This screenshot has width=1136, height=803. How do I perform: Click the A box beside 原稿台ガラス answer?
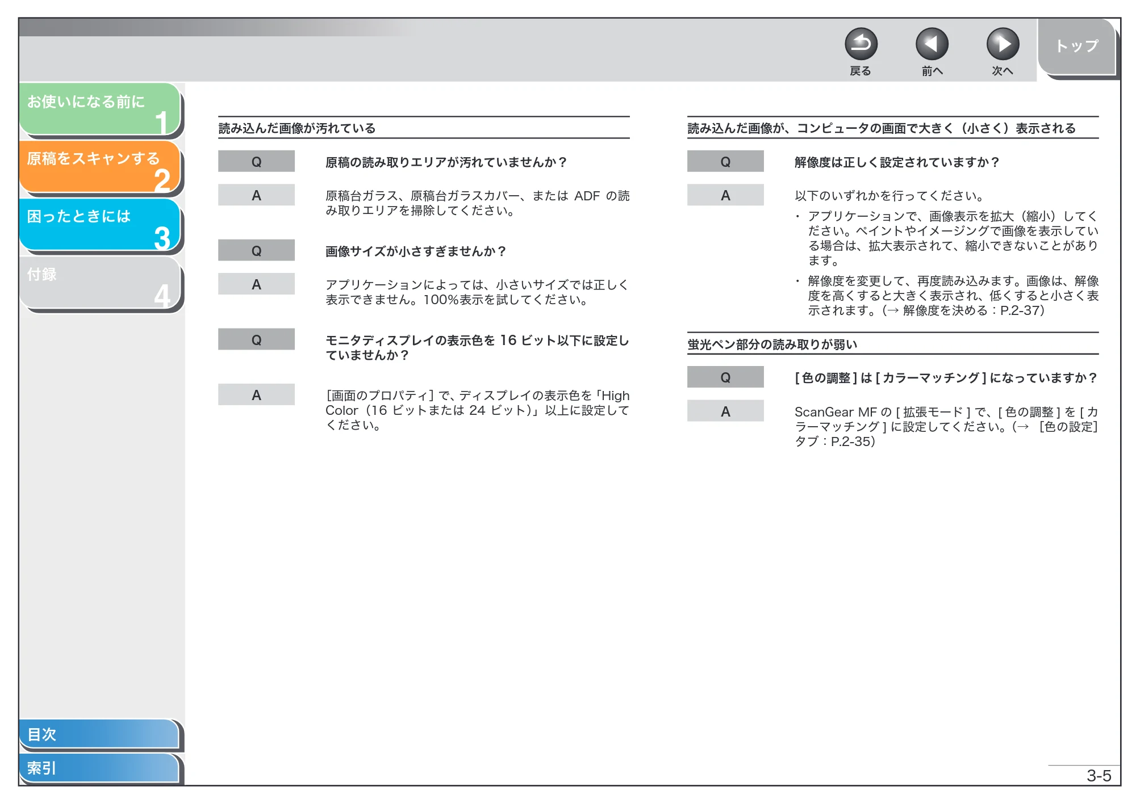click(x=256, y=195)
